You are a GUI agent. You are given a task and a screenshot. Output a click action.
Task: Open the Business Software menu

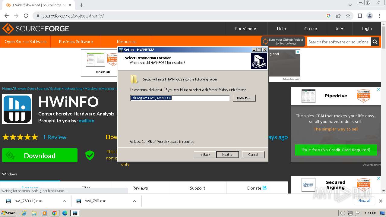tap(76, 42)
